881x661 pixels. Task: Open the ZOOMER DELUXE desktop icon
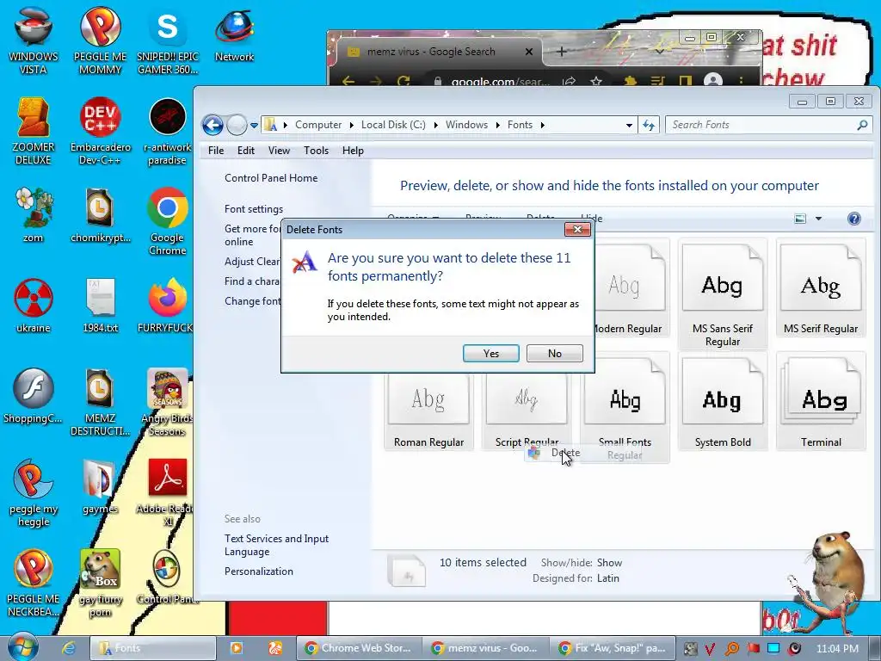[34, 131]
